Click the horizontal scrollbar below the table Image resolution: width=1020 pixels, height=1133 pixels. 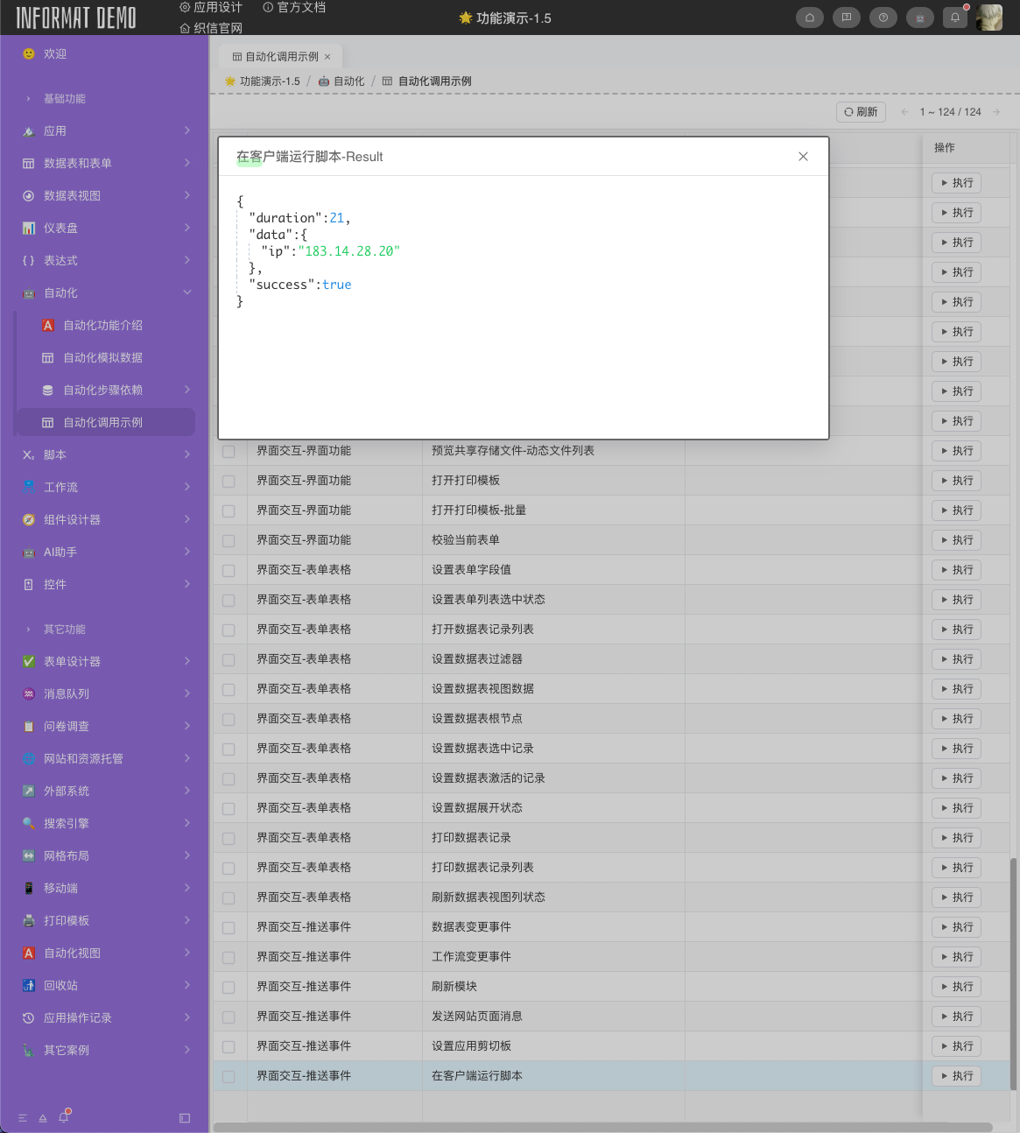coord(602,1127)
